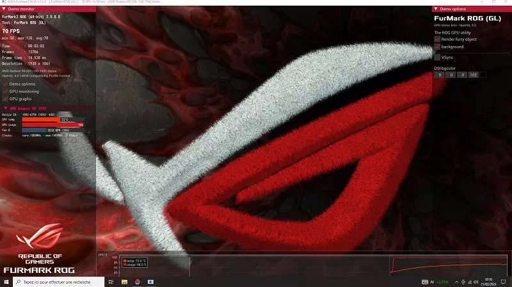
Task: Click the OSI bgcolor alpha field showing 102
Action: click(474, 75)
